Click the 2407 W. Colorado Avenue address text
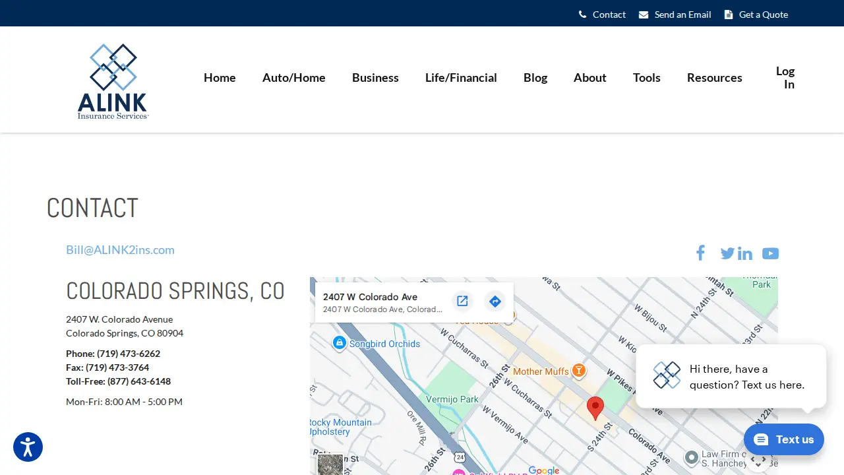The image size is (844, 475). coord(119,319)
